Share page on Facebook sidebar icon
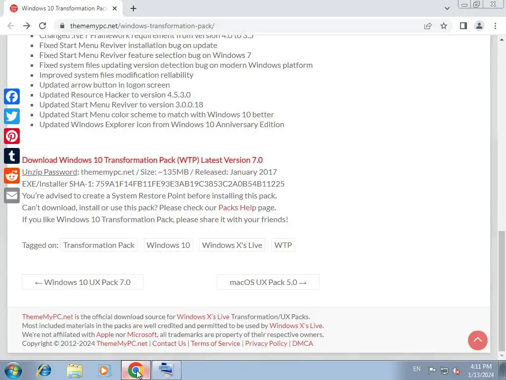 (x=12, y=96)
